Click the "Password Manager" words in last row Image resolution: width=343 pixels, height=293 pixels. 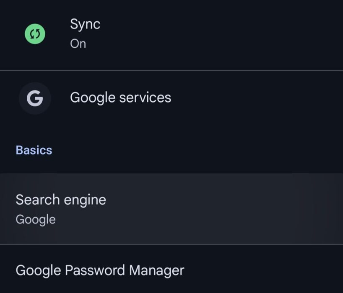point(125,270)
